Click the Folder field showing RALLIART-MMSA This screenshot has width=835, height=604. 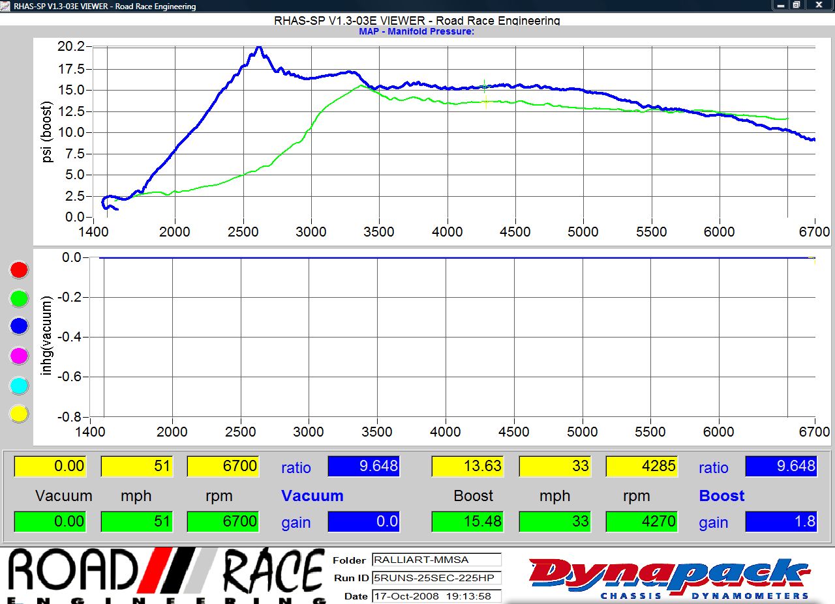[x=436, y=560]
